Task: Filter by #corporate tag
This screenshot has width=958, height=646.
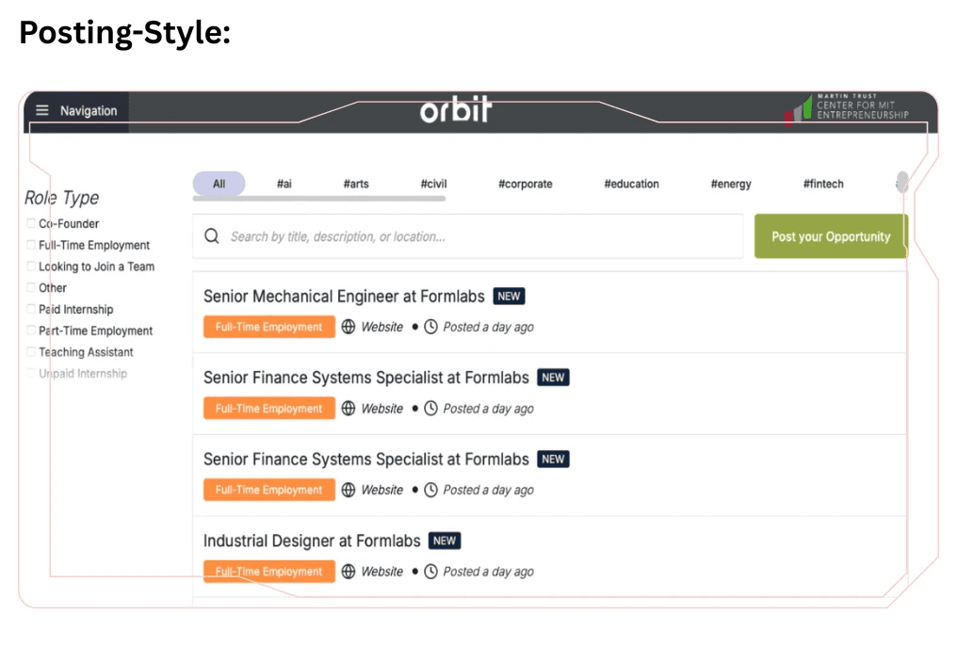Action: click(x=526, y=184)
